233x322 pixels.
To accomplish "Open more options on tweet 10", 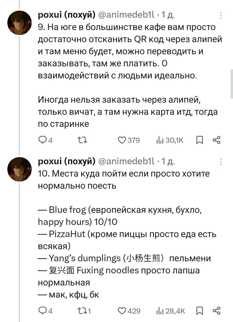I will coord(221,162).
